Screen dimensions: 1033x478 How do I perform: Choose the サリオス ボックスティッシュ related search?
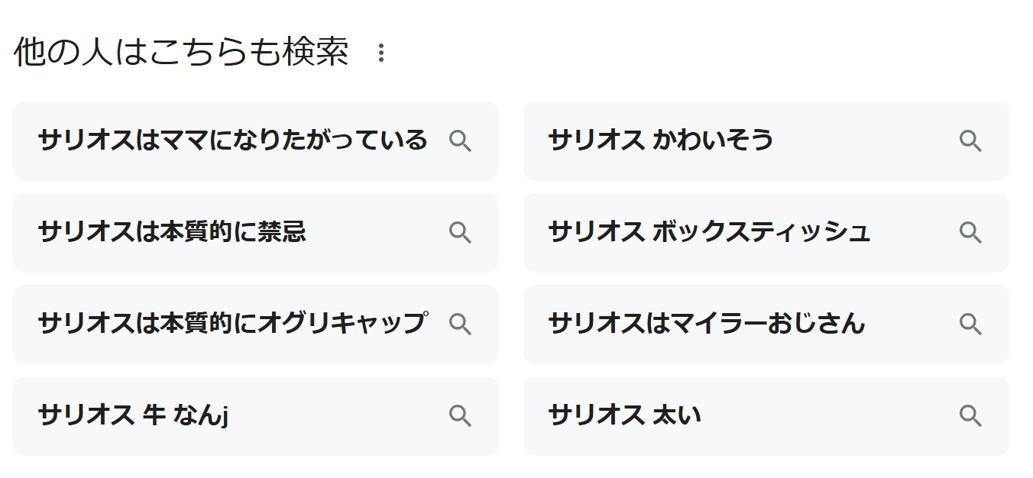[x=766, y=233]
